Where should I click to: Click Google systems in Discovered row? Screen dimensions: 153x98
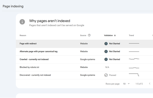coord(87,75)
